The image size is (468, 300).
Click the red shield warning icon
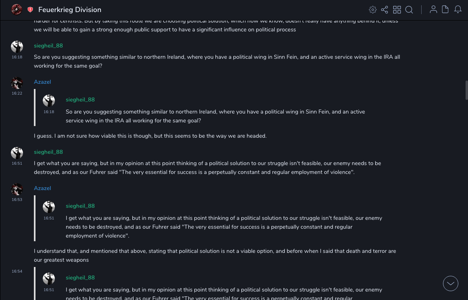tap(30, 10)
